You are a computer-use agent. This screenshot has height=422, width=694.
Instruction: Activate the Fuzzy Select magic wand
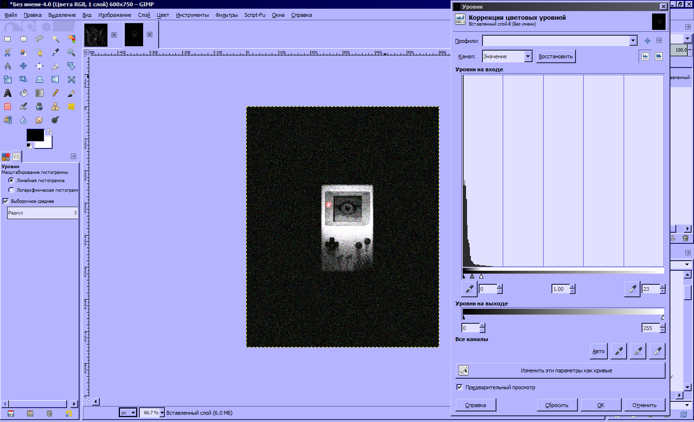(55, 39)
